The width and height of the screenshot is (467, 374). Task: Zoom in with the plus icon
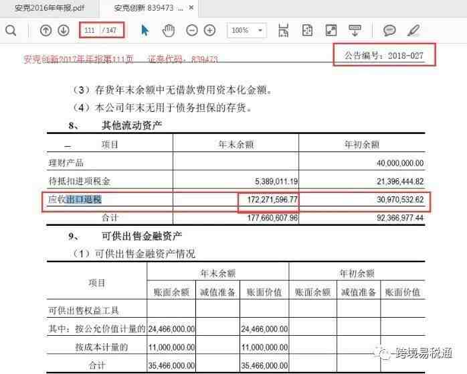[210, 31]
